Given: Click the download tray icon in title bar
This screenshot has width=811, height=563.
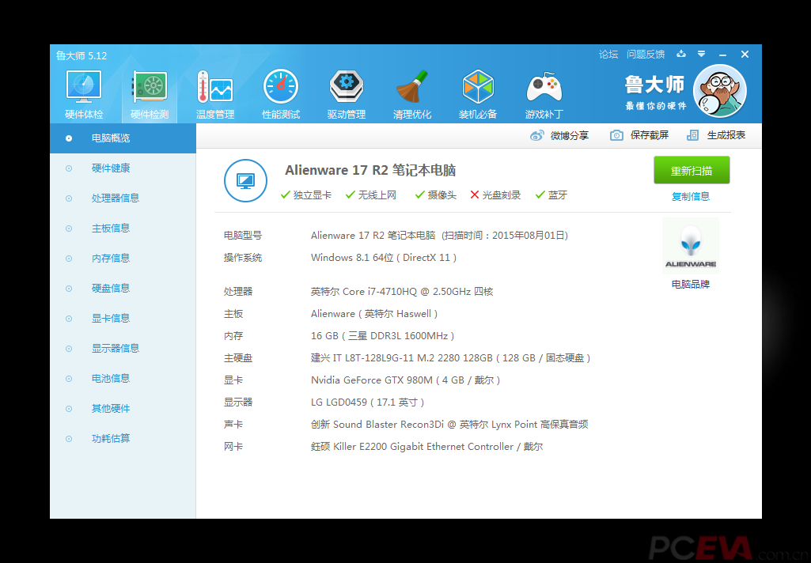Looking at the screenshot, I should tap(681, 54).
